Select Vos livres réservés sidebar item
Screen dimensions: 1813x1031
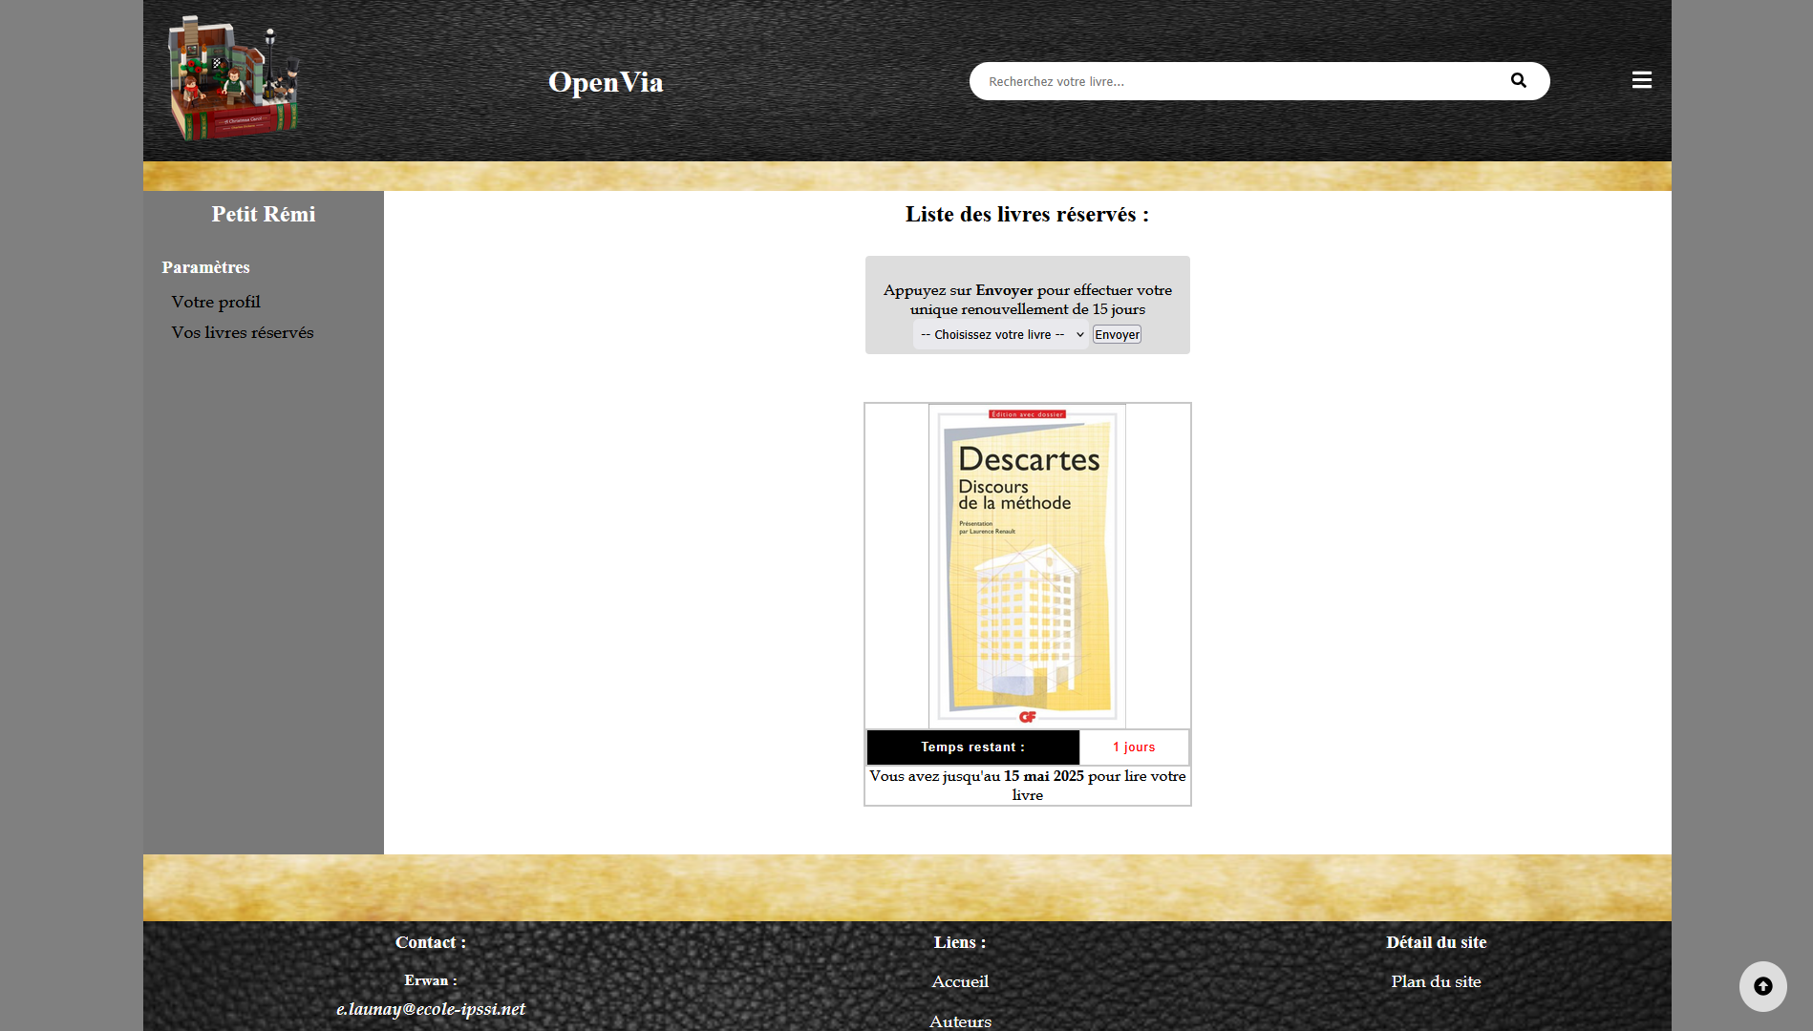point(243,332)
